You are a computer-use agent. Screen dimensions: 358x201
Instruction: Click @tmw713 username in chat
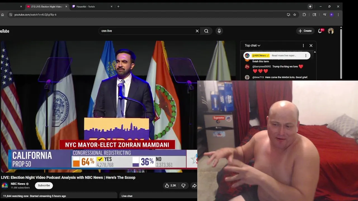click(x=258, y=77)
